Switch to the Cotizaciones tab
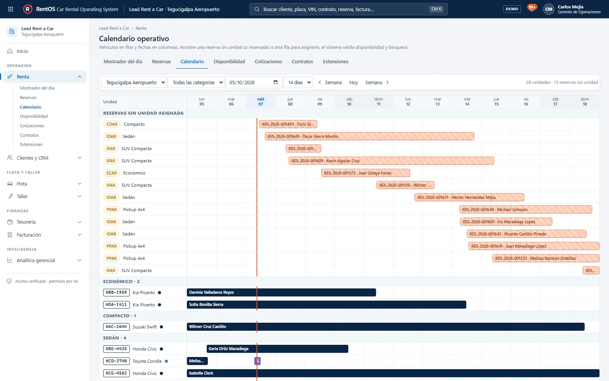609x381 pixels. coord(268,61)
